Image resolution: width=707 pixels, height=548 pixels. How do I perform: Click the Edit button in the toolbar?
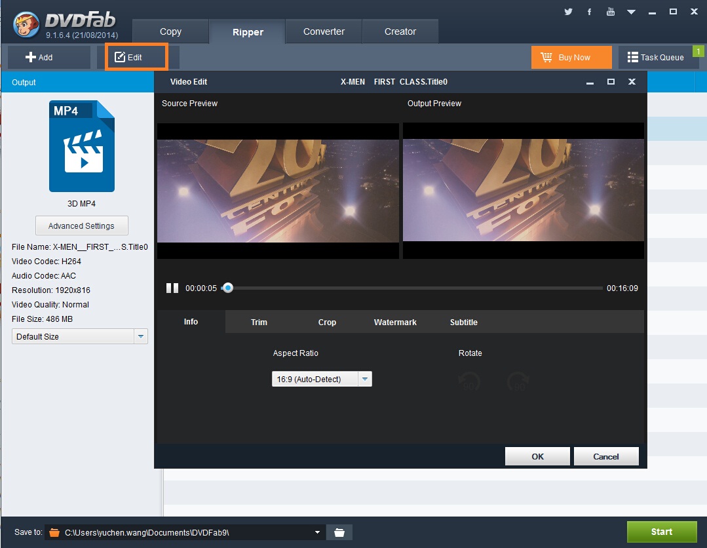coord(137,57)
